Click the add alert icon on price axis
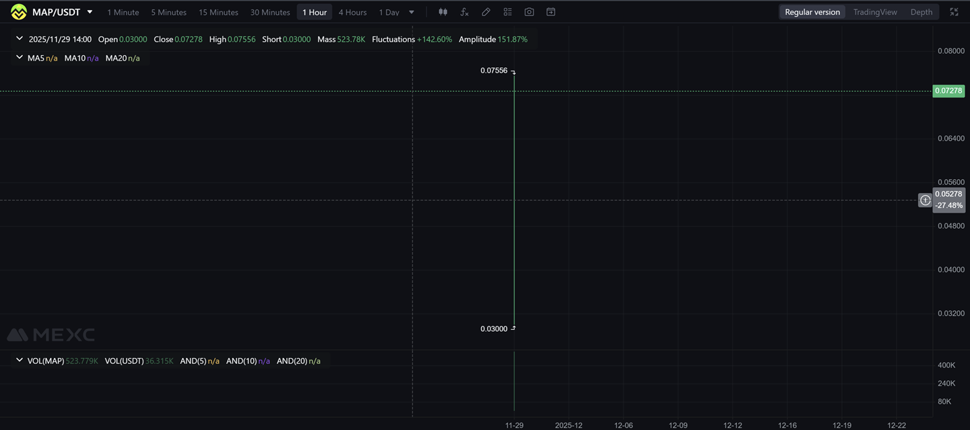The height and width of the screenshot is (430, 970). tap(926, 200)
